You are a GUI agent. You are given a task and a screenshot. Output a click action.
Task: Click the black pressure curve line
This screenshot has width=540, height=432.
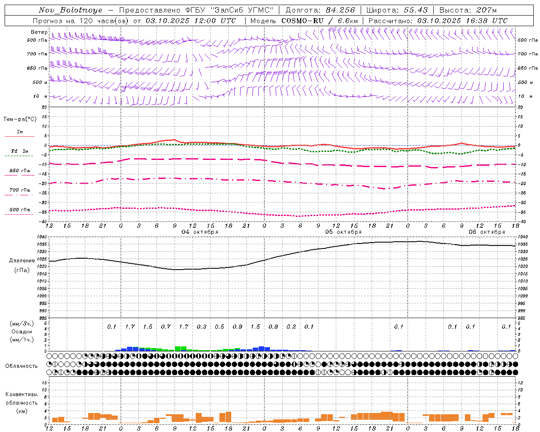282,255
